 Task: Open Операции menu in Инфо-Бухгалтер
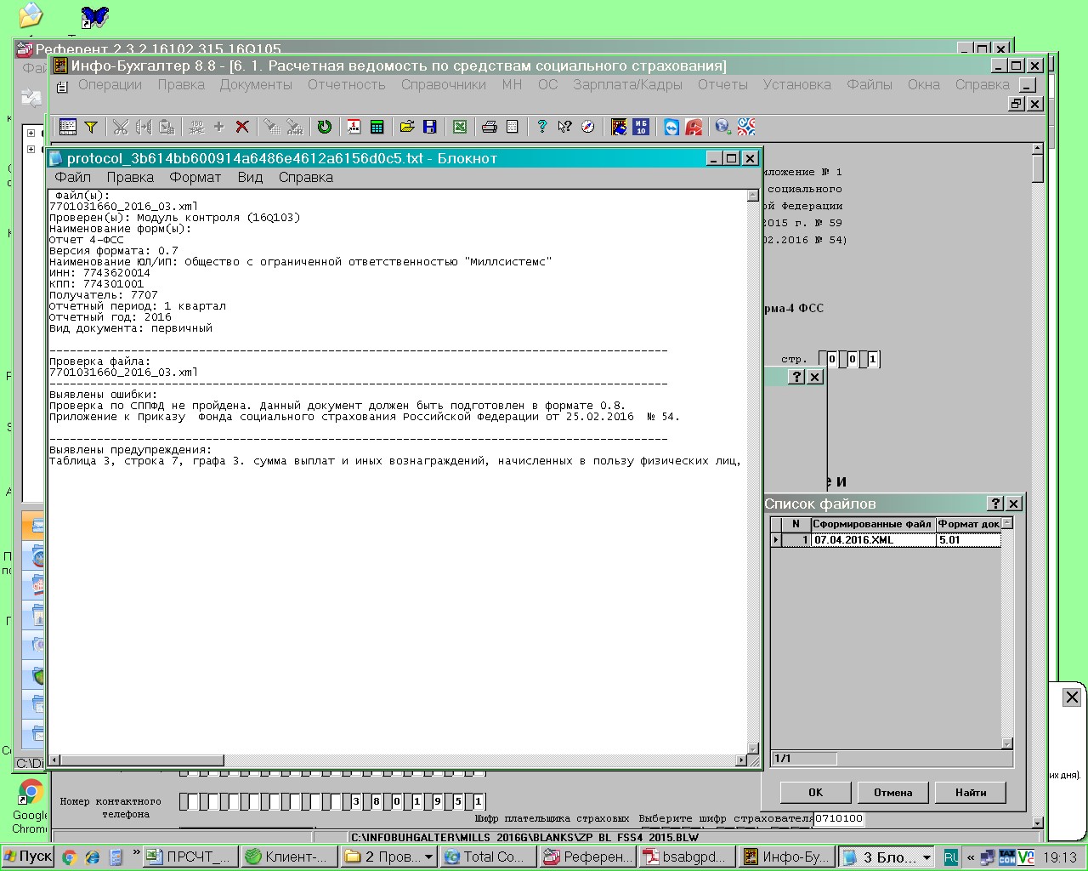[110, 84]
